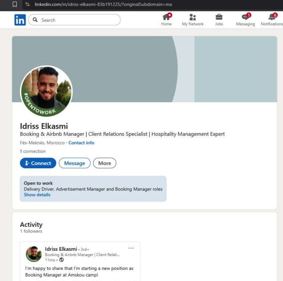Open the More options button
Viewport: 283px width, 281px height.
(x=104, y=163)
